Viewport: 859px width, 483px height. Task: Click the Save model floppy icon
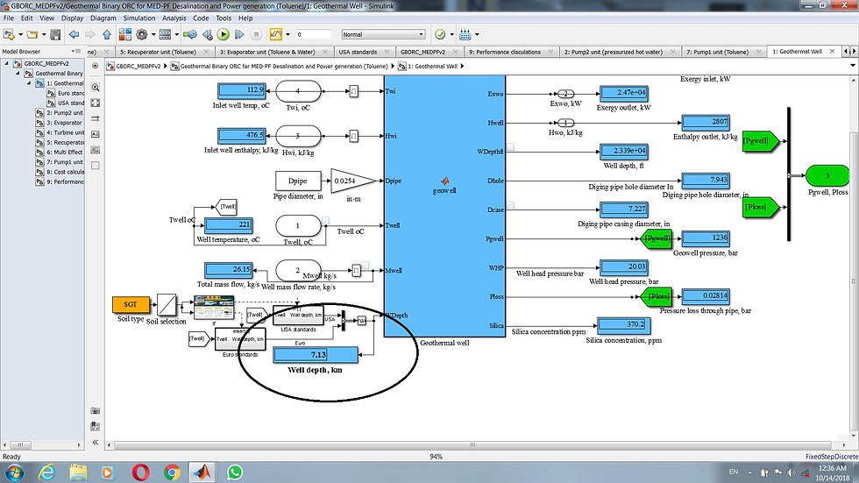[55, 34]
